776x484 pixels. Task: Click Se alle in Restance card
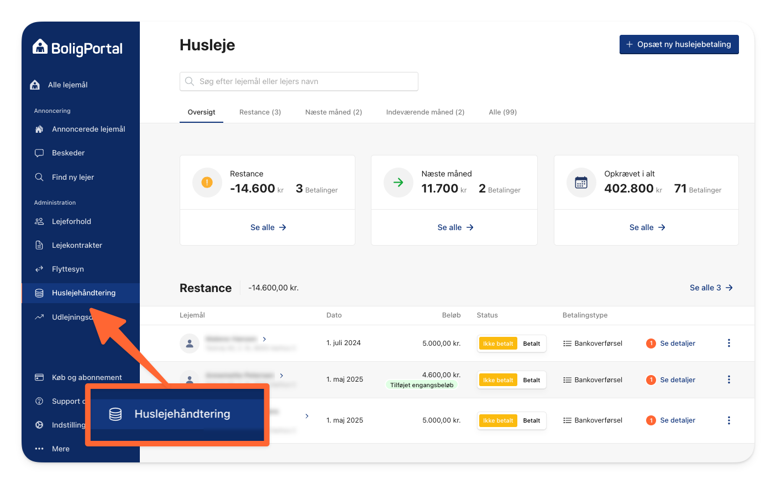(x=268, y=227)
